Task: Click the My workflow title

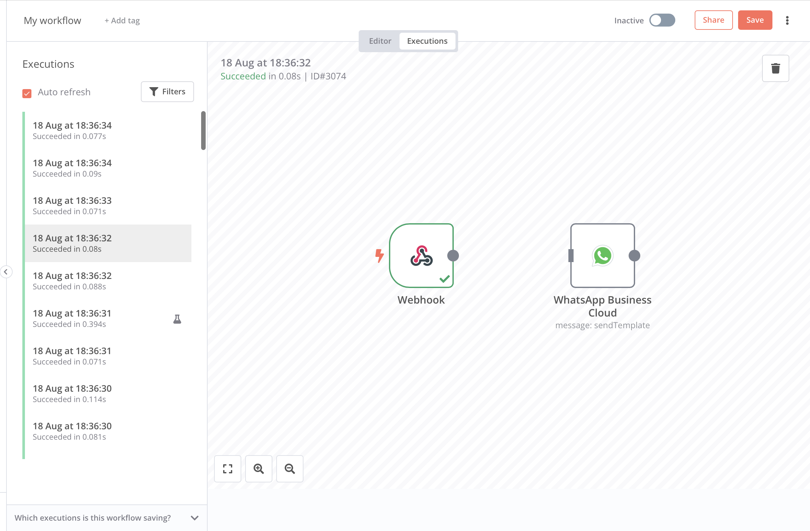Action: click(x=52, y=20)
